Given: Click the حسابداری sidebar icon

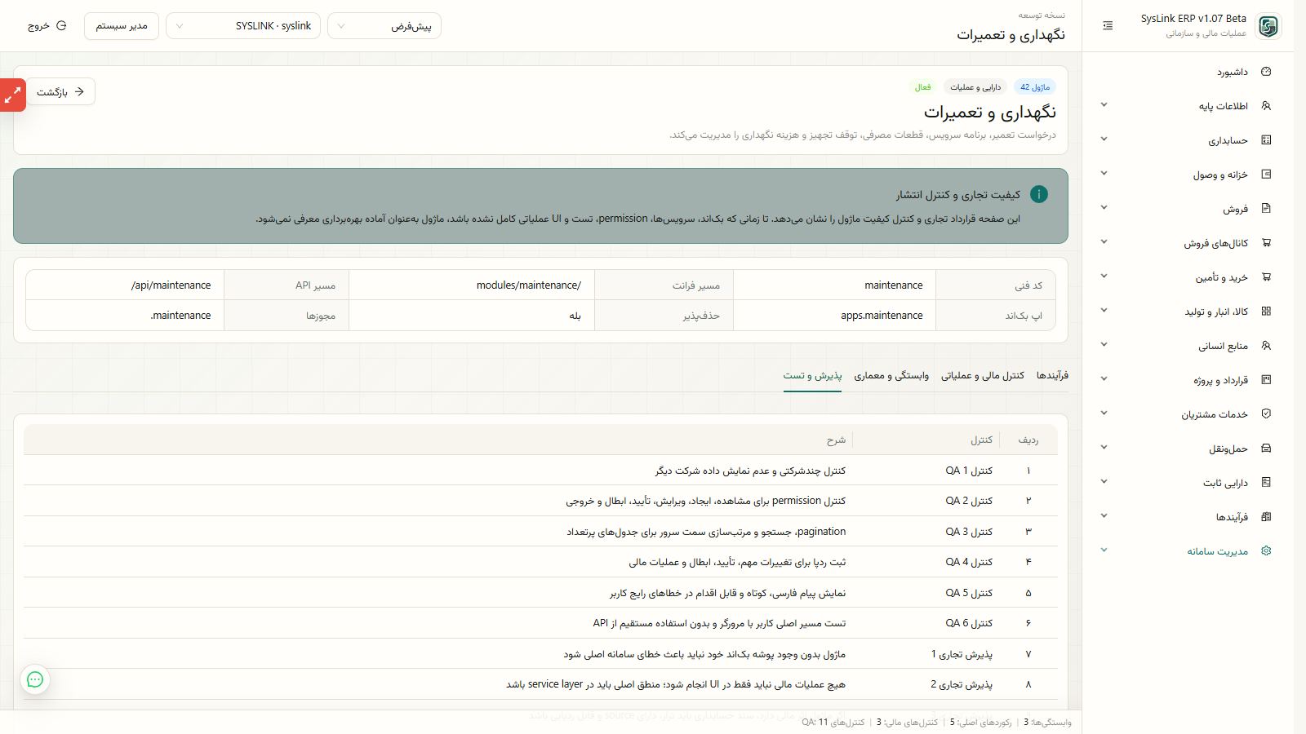Looking at the screenshot, I should 1266,140.
